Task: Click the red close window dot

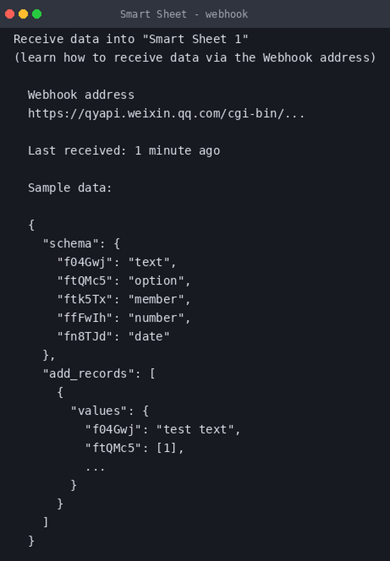Action: [10, 14]
